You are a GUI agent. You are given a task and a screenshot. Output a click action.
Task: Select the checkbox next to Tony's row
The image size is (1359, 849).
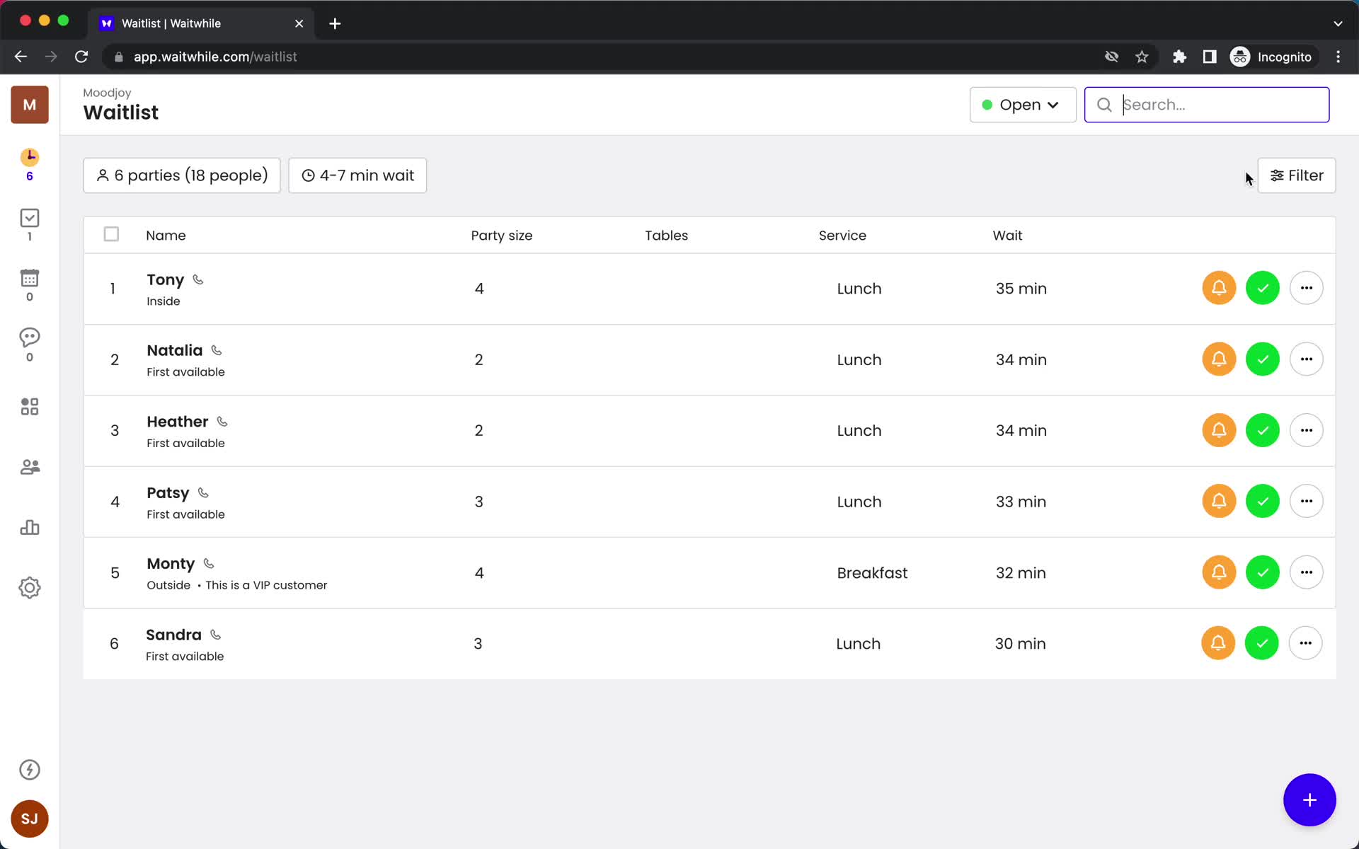click(110, 287)
